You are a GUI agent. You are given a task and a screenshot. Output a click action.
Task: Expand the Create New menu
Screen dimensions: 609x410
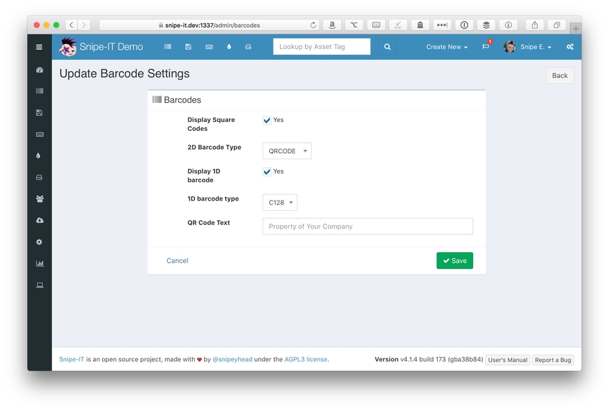coord(447,47)
